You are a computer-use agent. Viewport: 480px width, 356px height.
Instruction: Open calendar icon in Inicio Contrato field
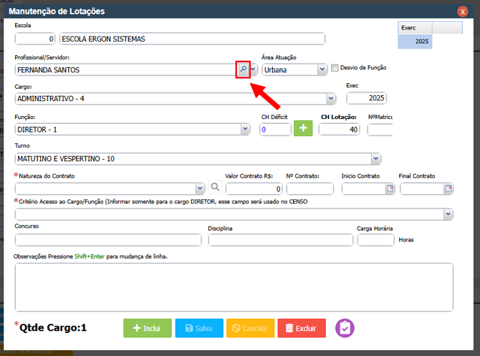(x=390, y=188)
